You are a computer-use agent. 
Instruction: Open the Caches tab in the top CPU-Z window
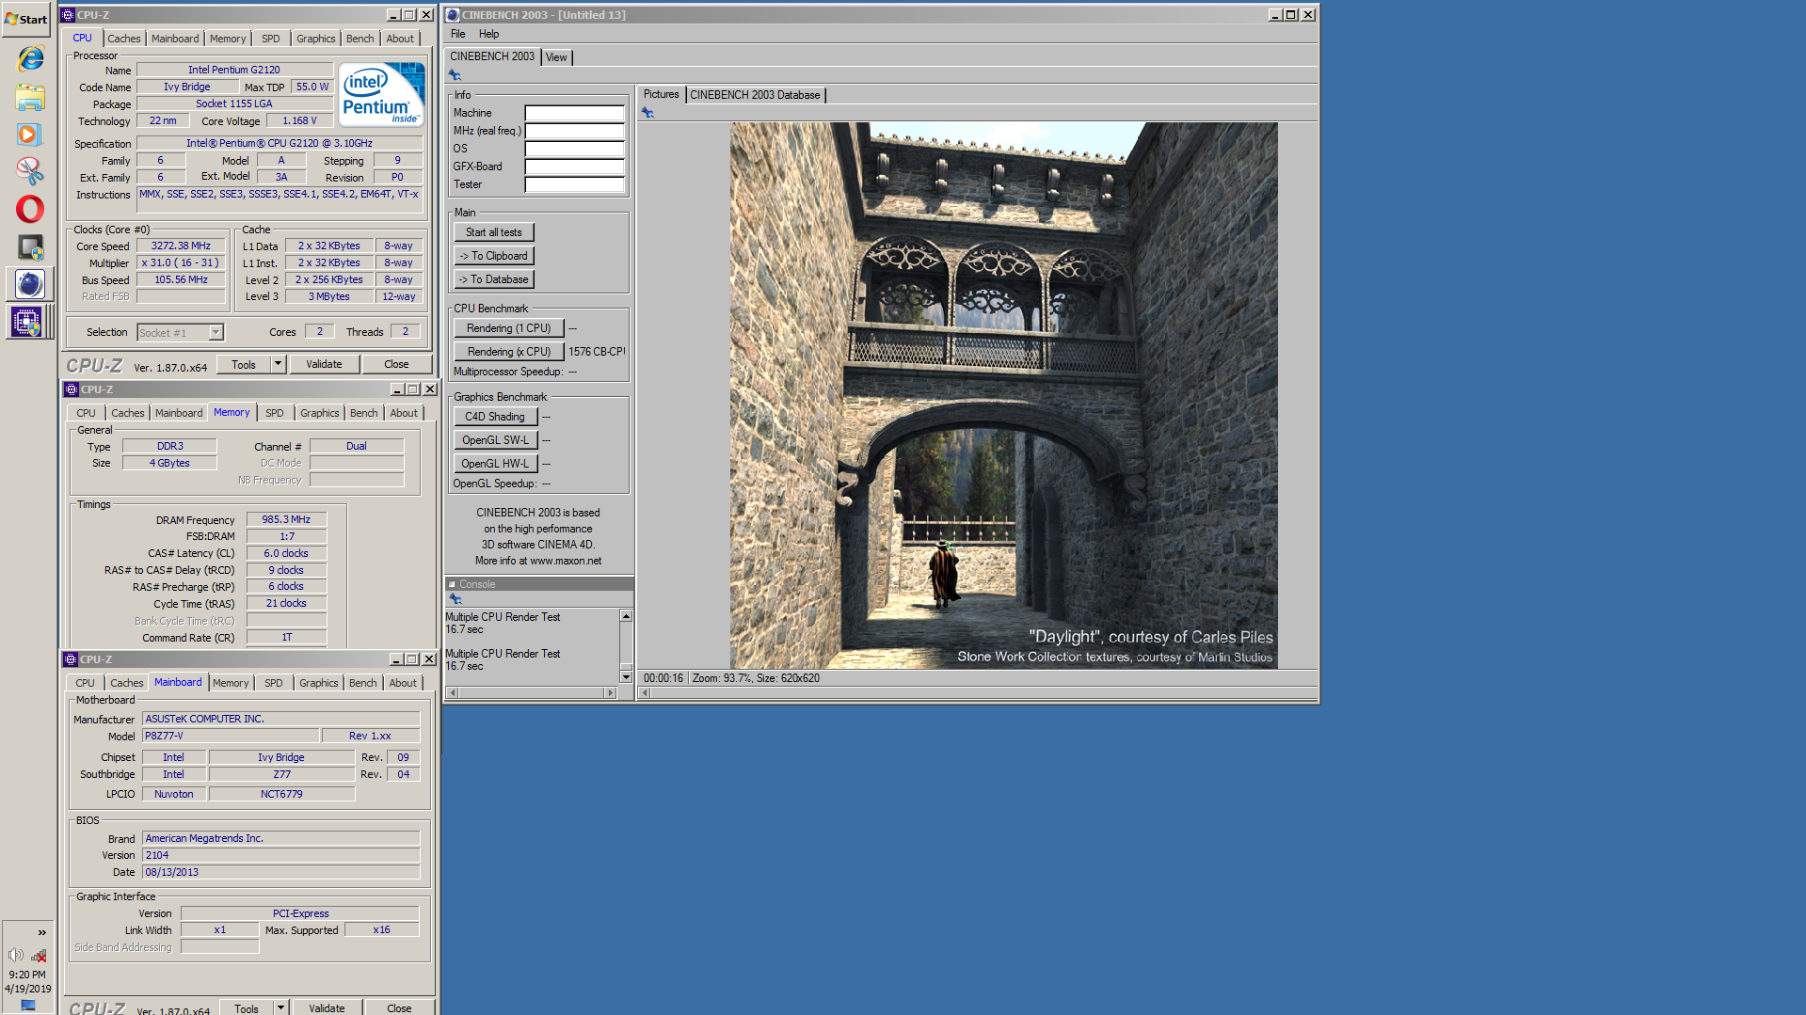pyautogui.click(x=124, y=39)
